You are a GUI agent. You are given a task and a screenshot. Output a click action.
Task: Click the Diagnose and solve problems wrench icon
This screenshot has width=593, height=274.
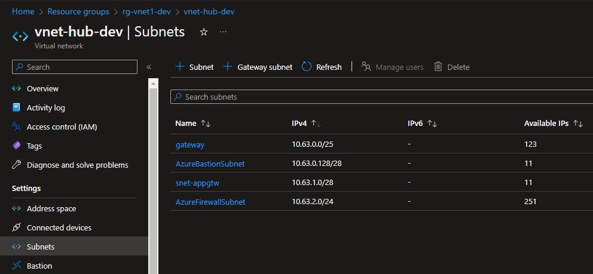pos(16,165)
